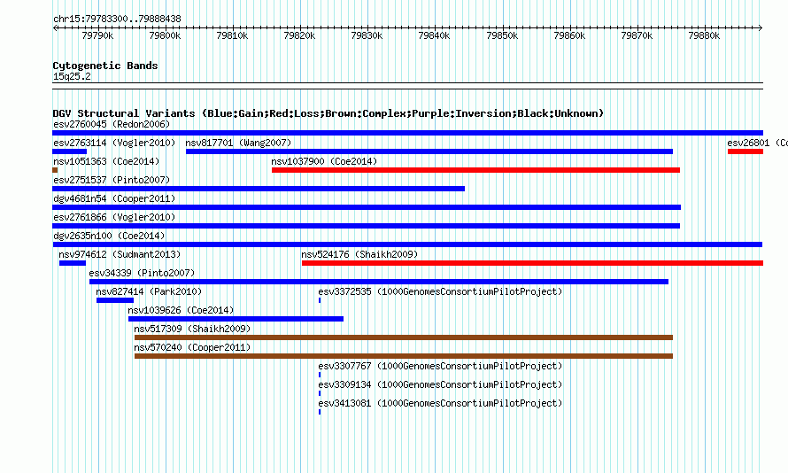Image resolution: width=788 pixels, height=473 pixels.
Task: Click the tiny esv3309134 blue marker
Action: (320, 393)
